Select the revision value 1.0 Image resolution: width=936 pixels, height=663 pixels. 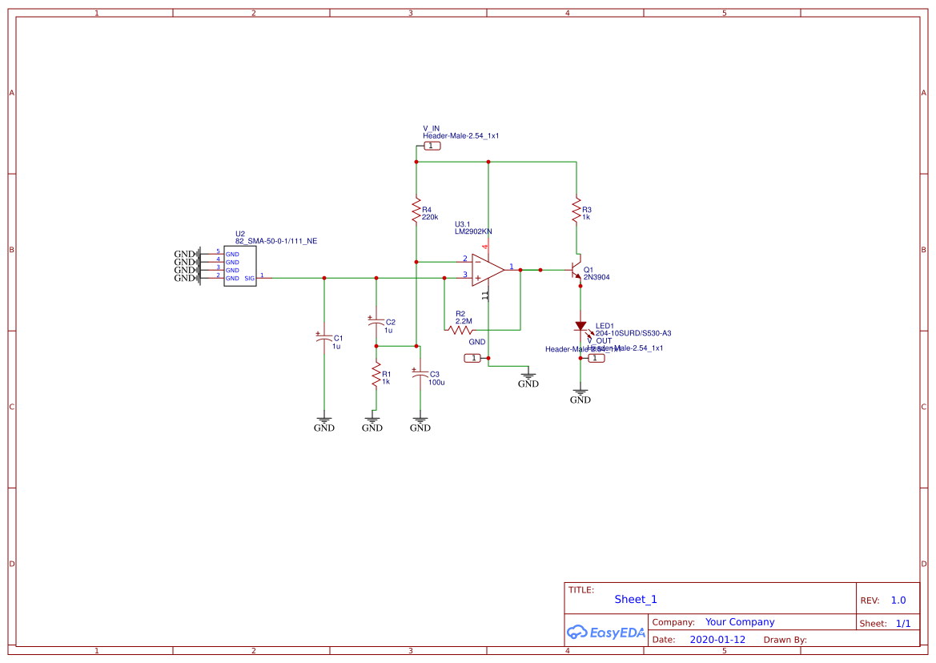(x=899, y=600)
